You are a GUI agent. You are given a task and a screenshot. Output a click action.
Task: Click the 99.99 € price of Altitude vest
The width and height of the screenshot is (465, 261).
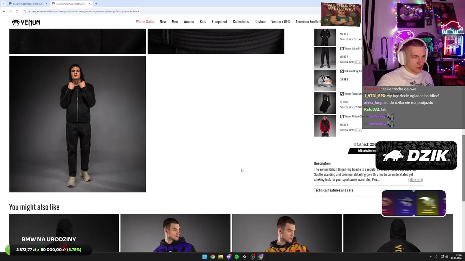point(344,125)
